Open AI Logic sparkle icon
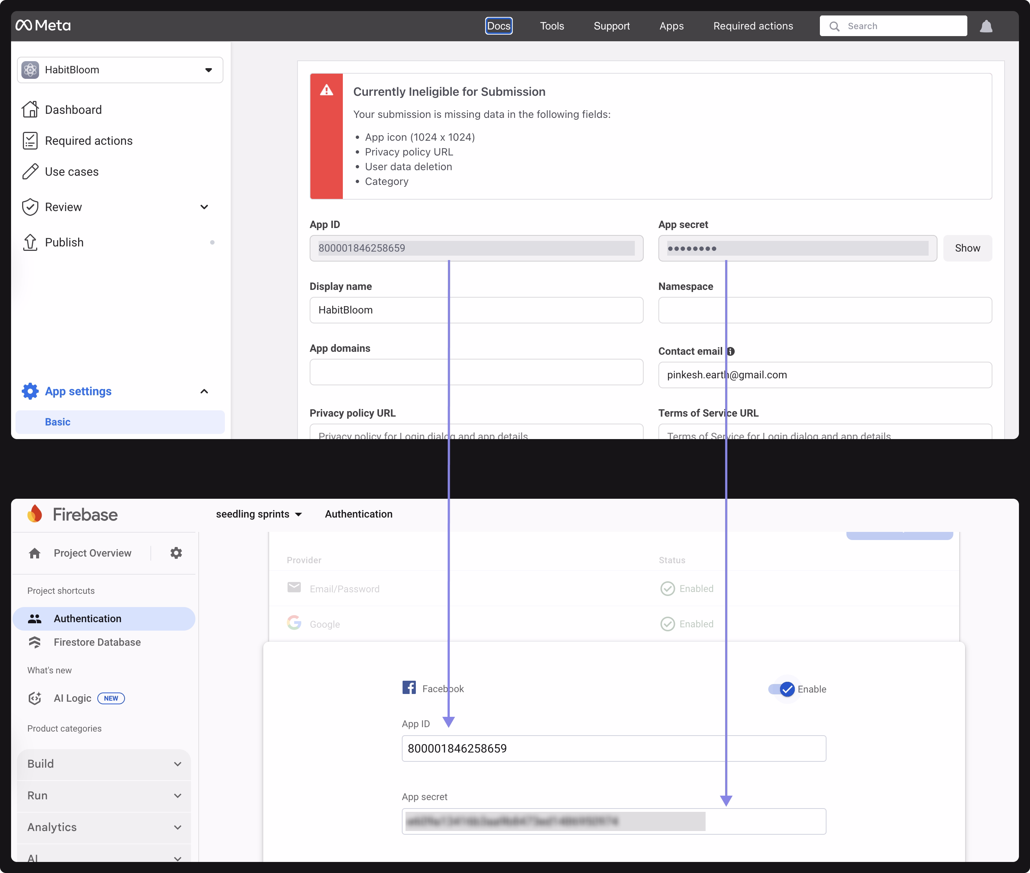Screen dimensions: 1030x873 pyautogui.click(x=35, y=698)
